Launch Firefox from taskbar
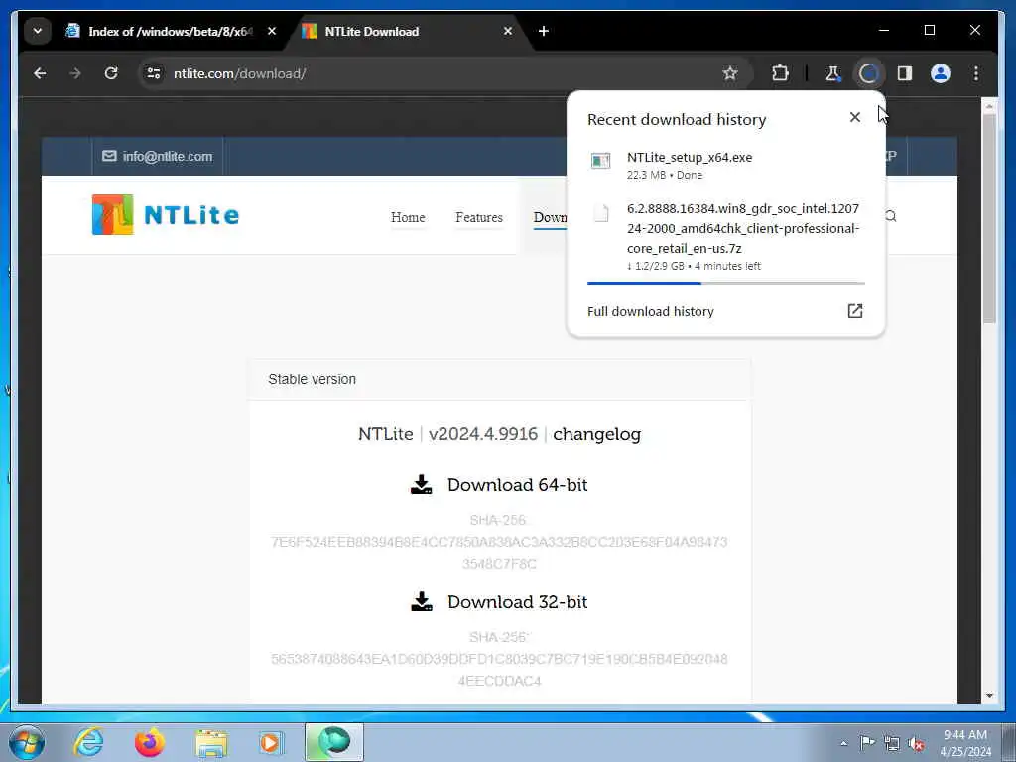The height and width of the screenshot is (762, 1016). [x=149, y=742]
